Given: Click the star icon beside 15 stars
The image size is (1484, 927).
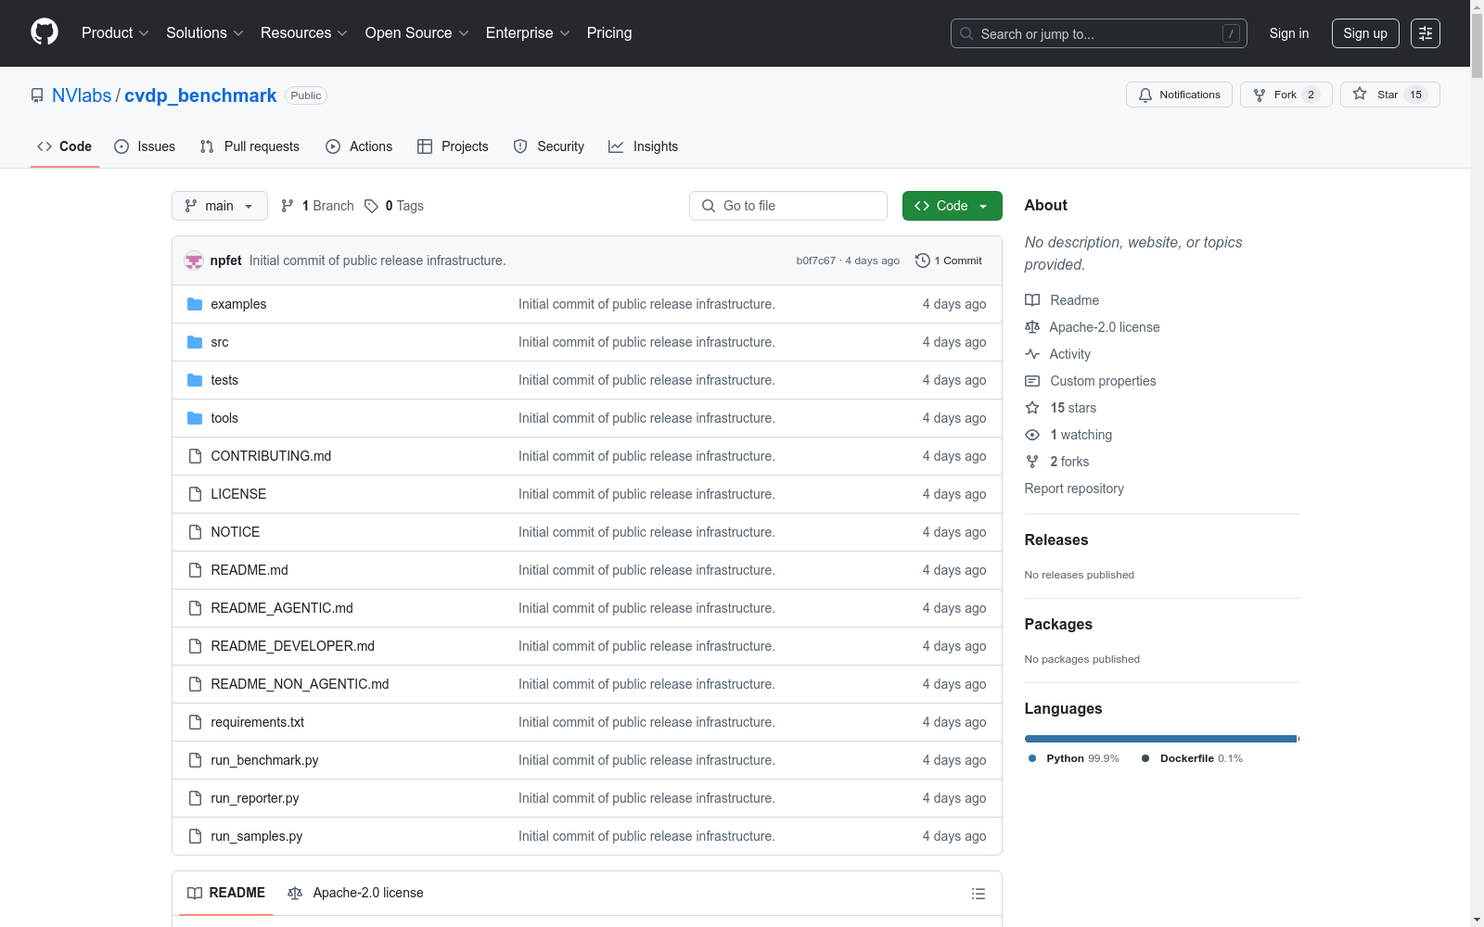Looking at the screenshot, I should (1032, 408).
